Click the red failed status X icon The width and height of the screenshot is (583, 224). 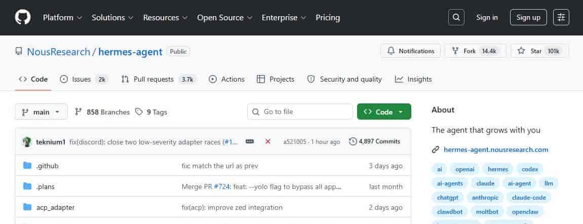click(268, 141)
